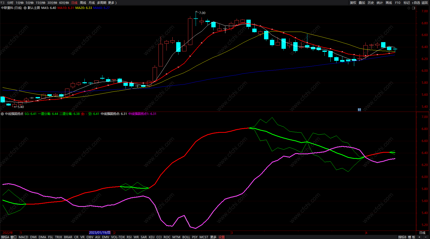Toggle the side panel icon near price axis

coord(413,8)
